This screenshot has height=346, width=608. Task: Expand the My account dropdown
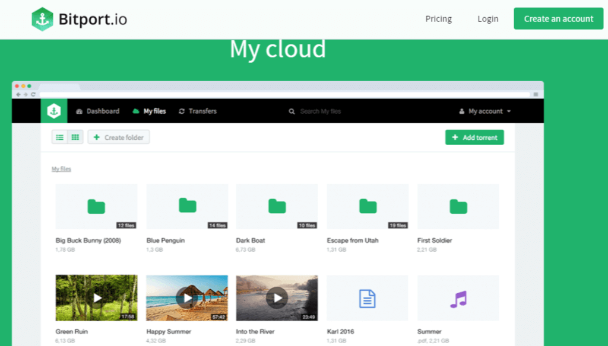coord(484,111)
